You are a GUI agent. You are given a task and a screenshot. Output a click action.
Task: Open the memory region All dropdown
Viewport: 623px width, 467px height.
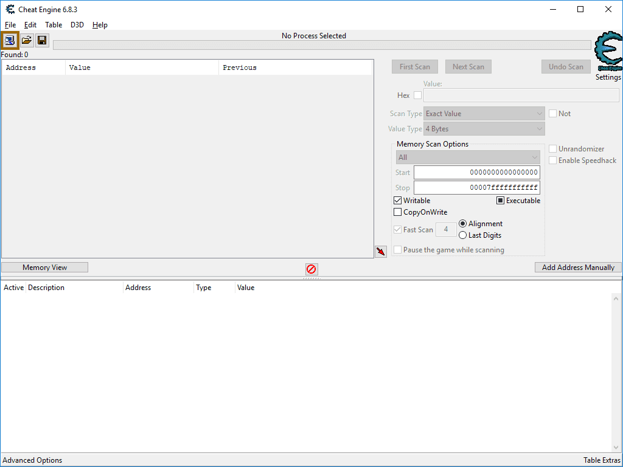click(x=468, y=157)
